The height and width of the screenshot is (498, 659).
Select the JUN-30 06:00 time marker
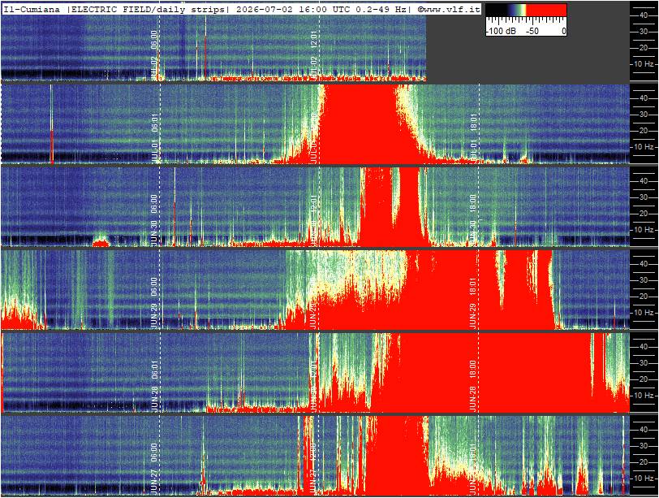[154, 220]
